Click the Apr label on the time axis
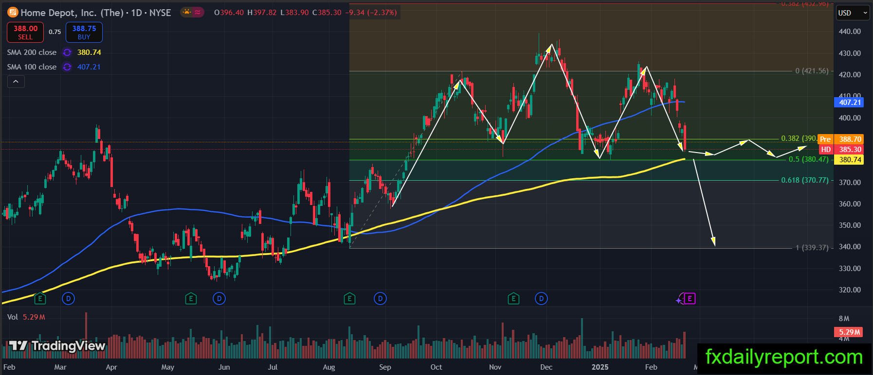The image size is (873, 375). point(111,367)
